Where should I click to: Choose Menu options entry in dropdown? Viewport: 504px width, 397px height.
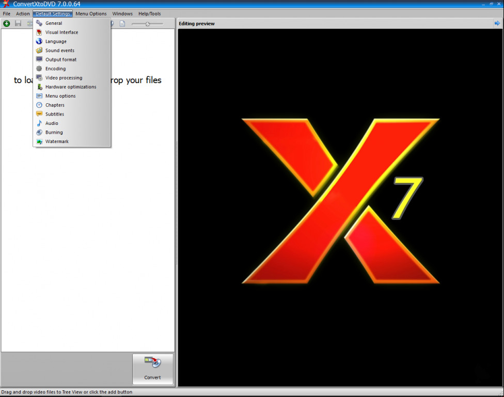[x=72, y=96]
